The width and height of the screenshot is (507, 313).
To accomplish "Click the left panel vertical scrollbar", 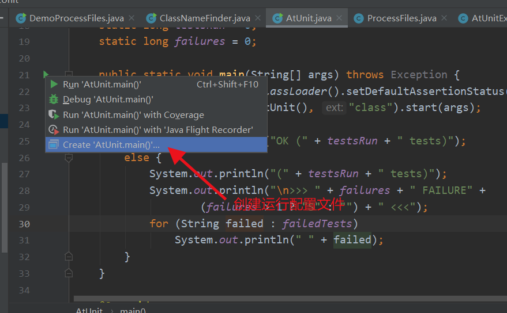I will [x=4, y=208].
